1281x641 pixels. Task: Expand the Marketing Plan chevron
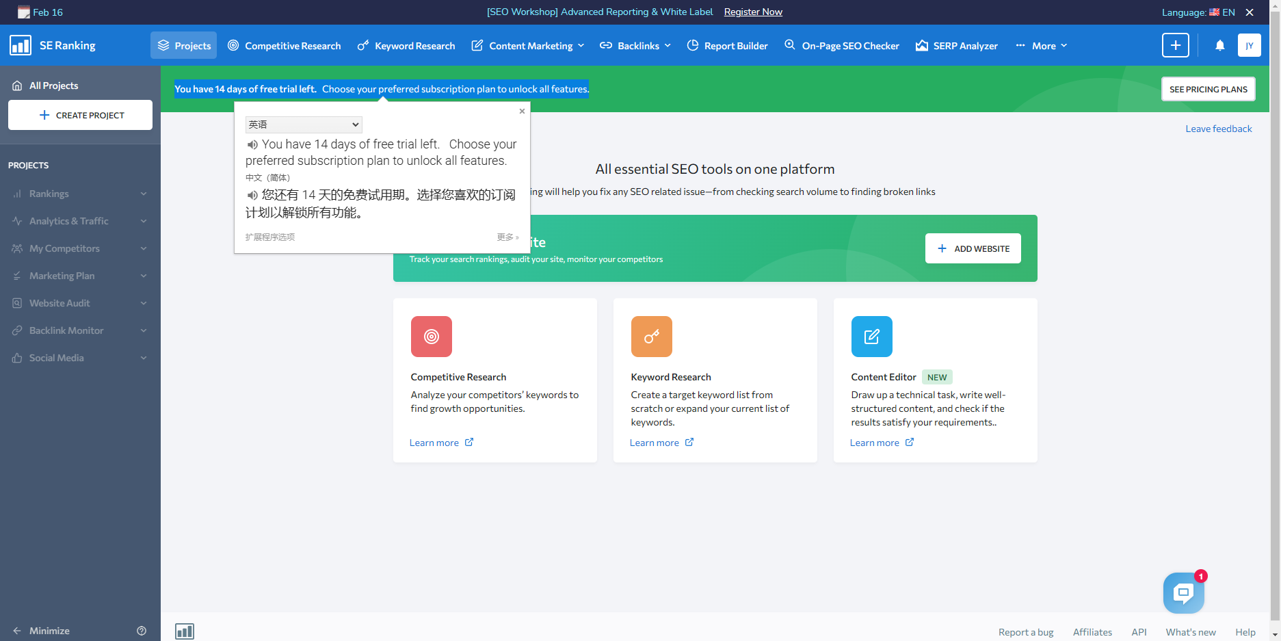click(x=144, y=276)
